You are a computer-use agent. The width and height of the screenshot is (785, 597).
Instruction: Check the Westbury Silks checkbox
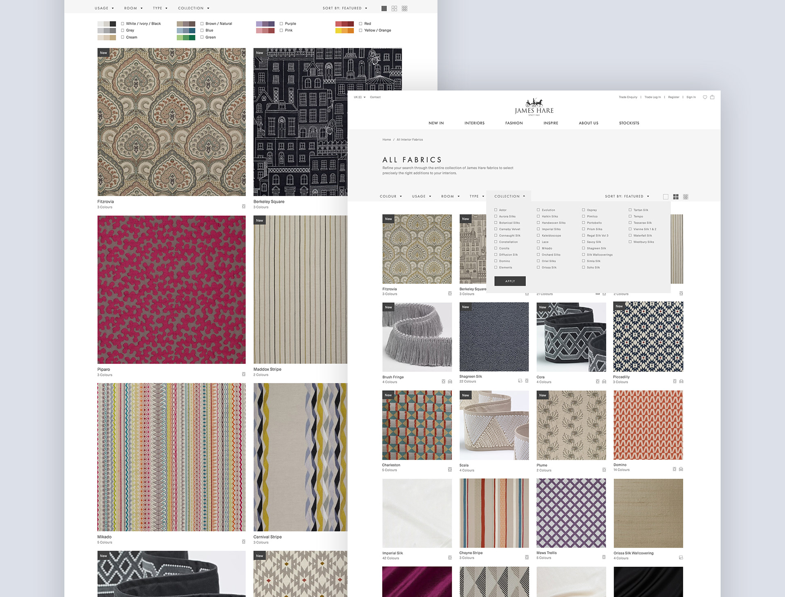pos(630,242)
